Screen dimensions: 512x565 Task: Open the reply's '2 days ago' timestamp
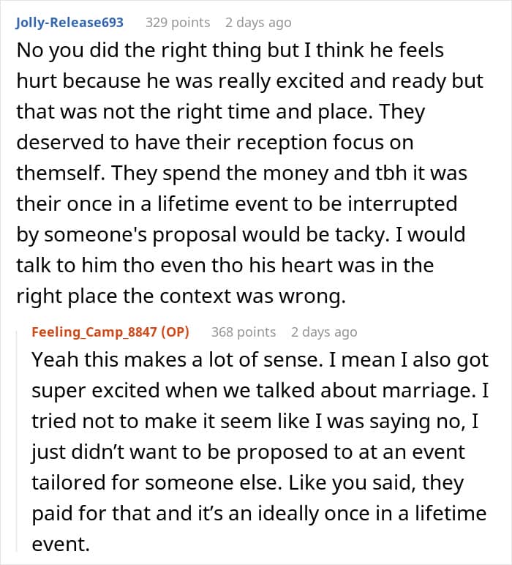(x=324, y=332)
